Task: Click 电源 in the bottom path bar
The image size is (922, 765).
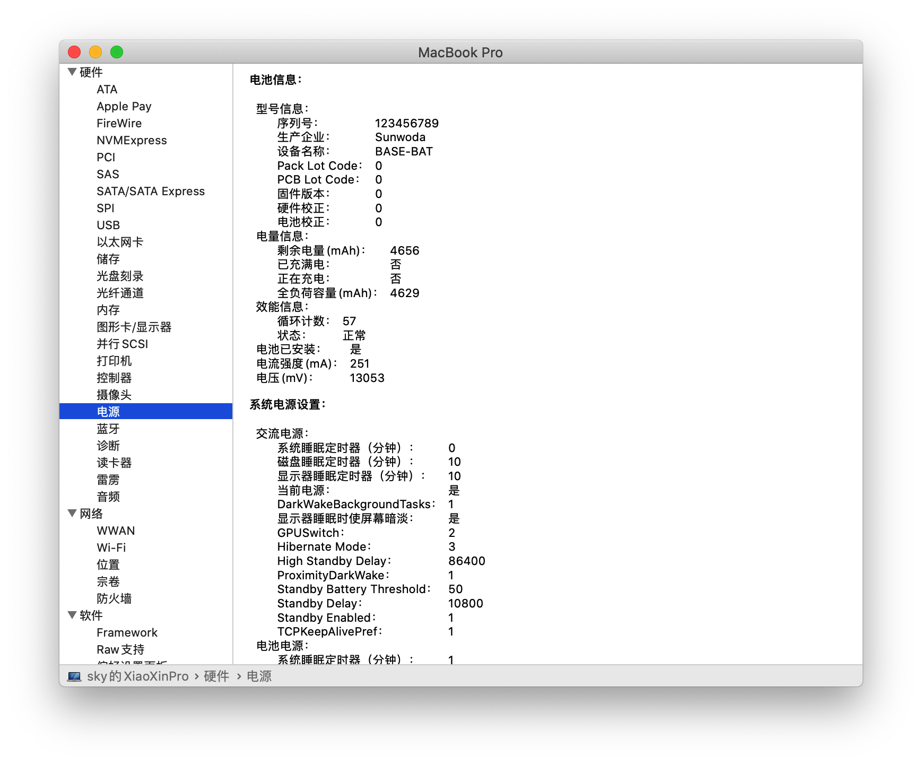Action: click(259, 676)
